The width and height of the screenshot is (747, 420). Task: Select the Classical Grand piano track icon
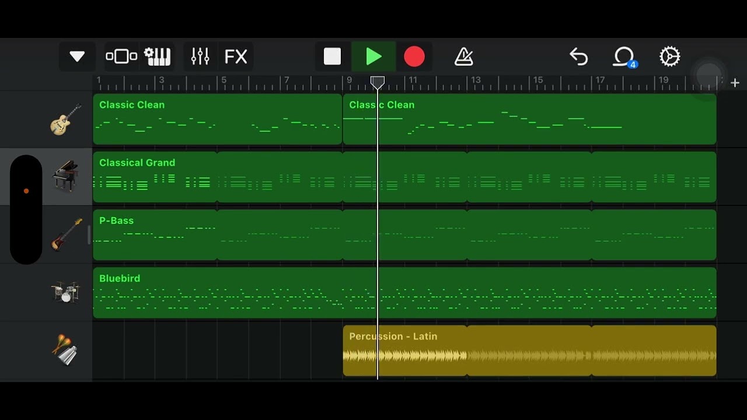tap(65, 176)
